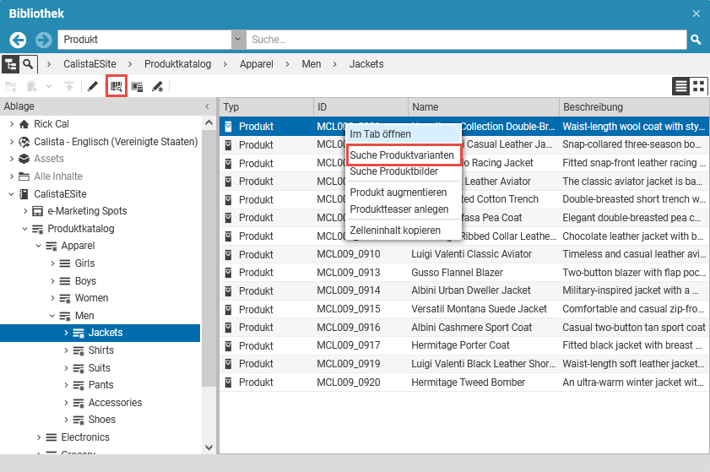
Task: Switch to list view
Action: pyautogui.click(x=680, y=86)
